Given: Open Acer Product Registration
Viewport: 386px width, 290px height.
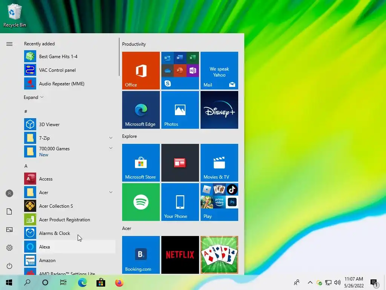Looking at the screenshot, I should click(69, 219).
